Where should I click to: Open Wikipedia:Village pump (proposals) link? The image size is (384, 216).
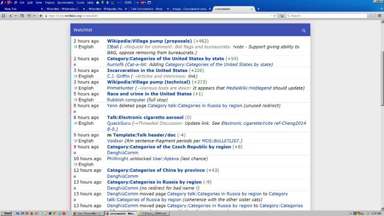click(x=149, y=41)
